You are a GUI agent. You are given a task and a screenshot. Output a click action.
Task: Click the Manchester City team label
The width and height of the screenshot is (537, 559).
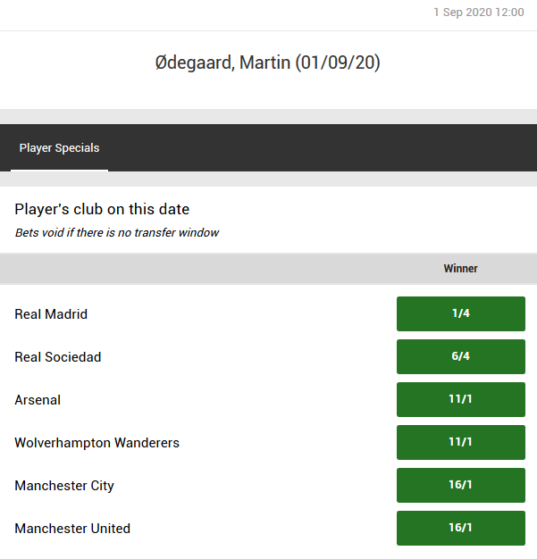click(x=64, y=486)
